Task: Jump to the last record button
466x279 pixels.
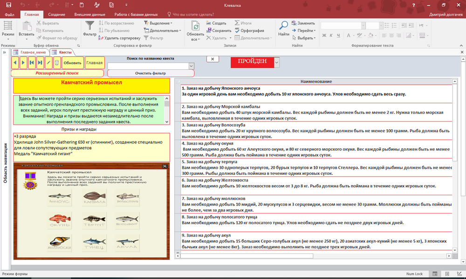Action: pos(40,62)
